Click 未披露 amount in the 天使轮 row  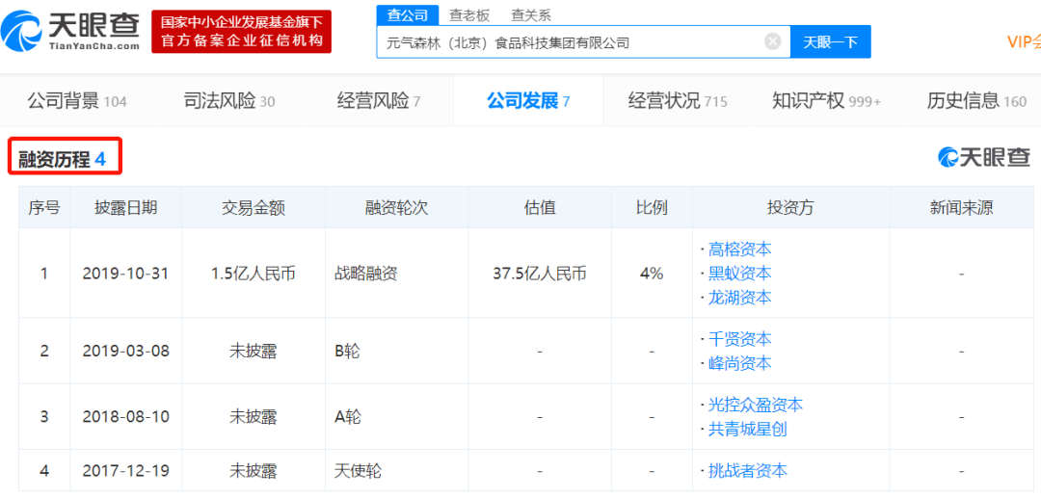253,471
